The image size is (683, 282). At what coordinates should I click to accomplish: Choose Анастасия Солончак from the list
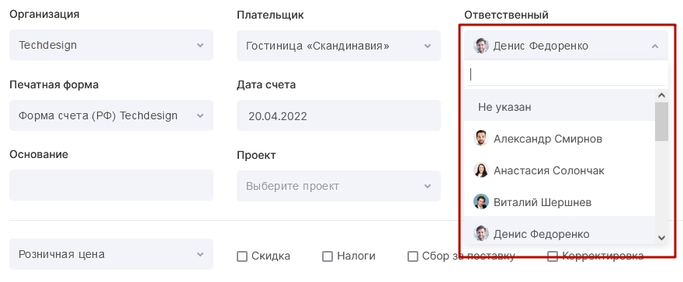tap(560, 170)
